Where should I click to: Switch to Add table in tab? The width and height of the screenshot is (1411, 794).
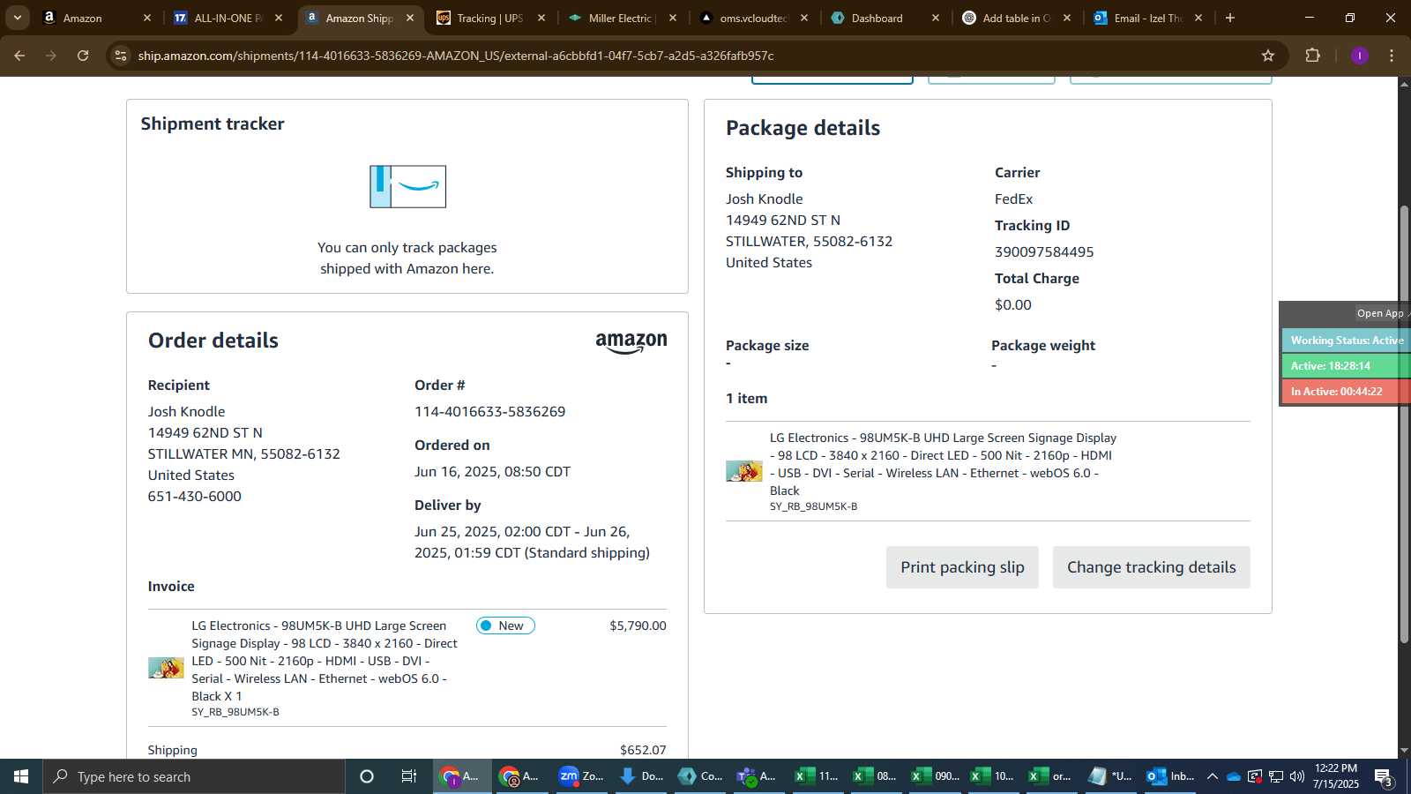[1016, 18]
